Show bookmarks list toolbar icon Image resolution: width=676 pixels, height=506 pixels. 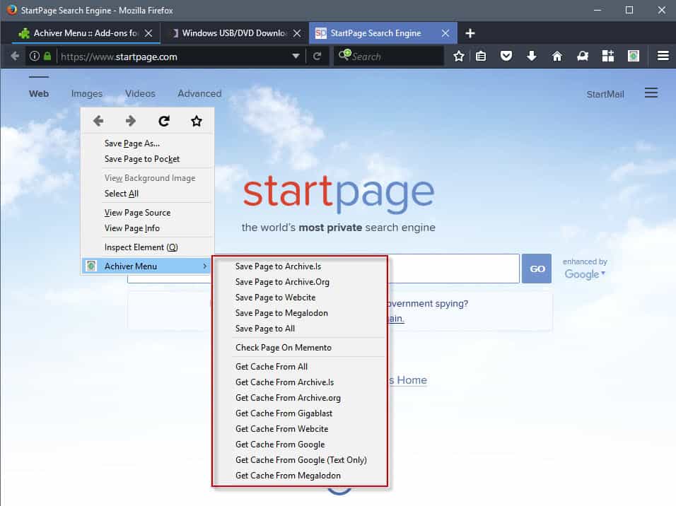[x=481, y=56]
